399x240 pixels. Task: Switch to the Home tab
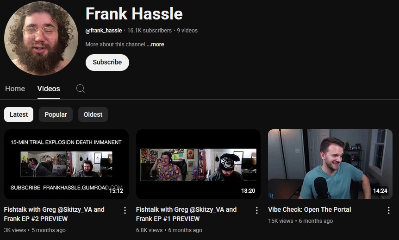(15, 88)
